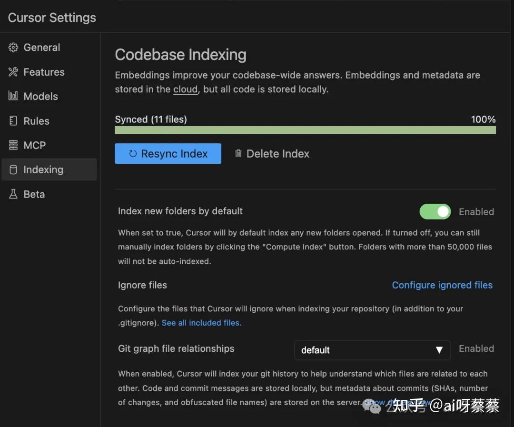Image resolution: width=514 pixels, height=427 pixels.
Task: Click the General gear icon in sidebar
Action: pyautogui.click(x=13, y=48)
